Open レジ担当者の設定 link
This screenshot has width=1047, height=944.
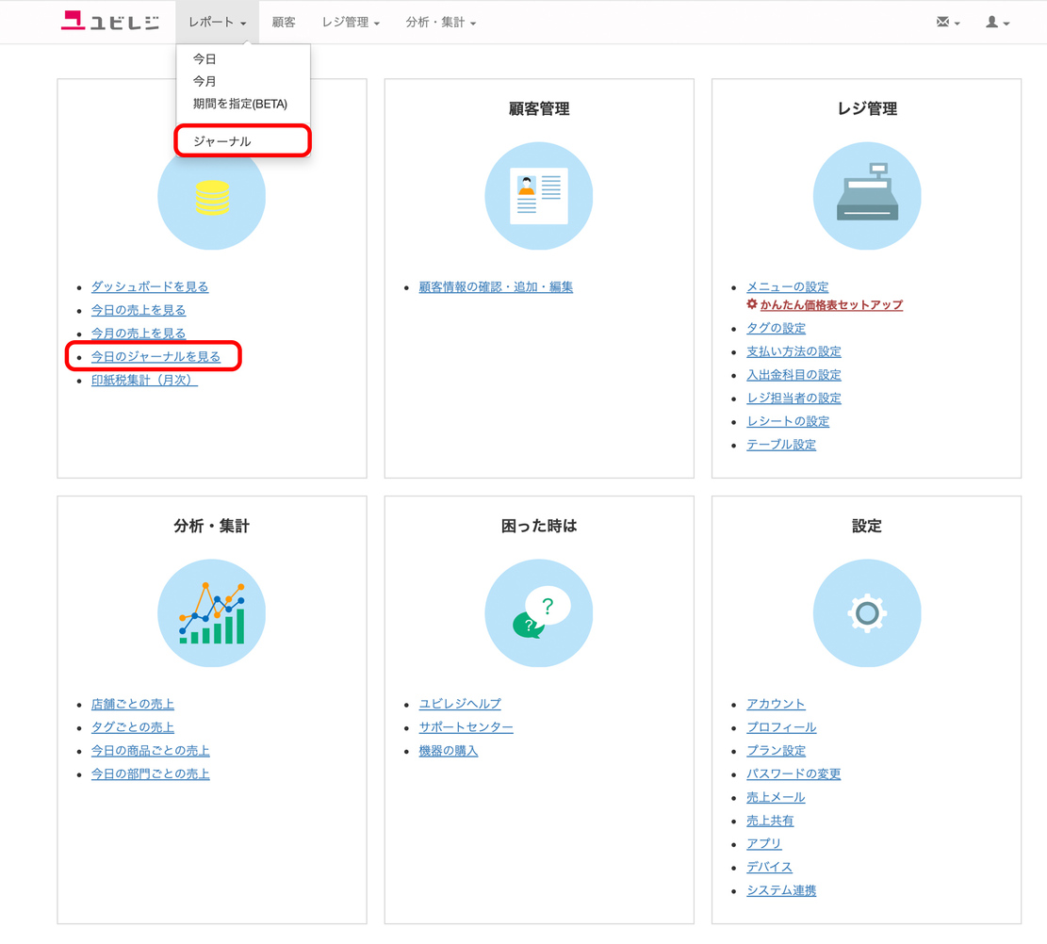tap(793, 398)
